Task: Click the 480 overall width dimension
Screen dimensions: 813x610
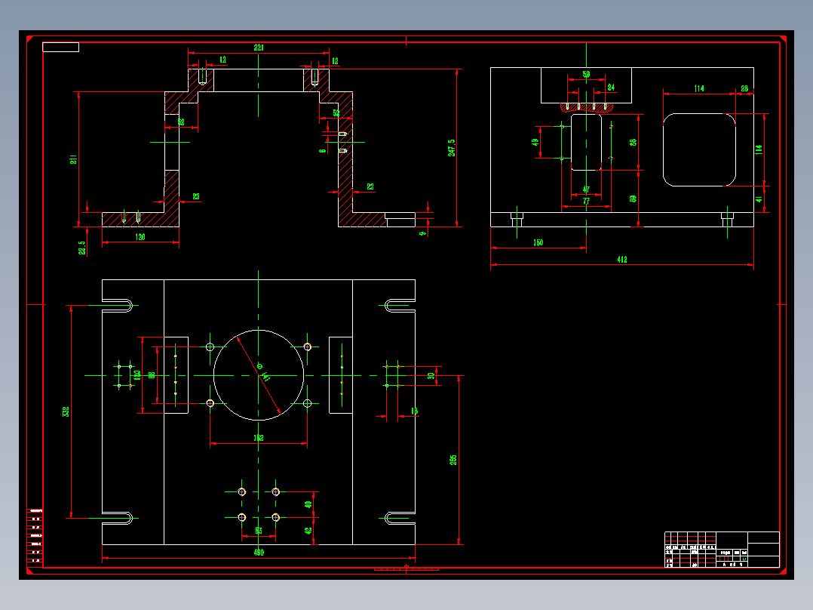Action: click(259, 553)
